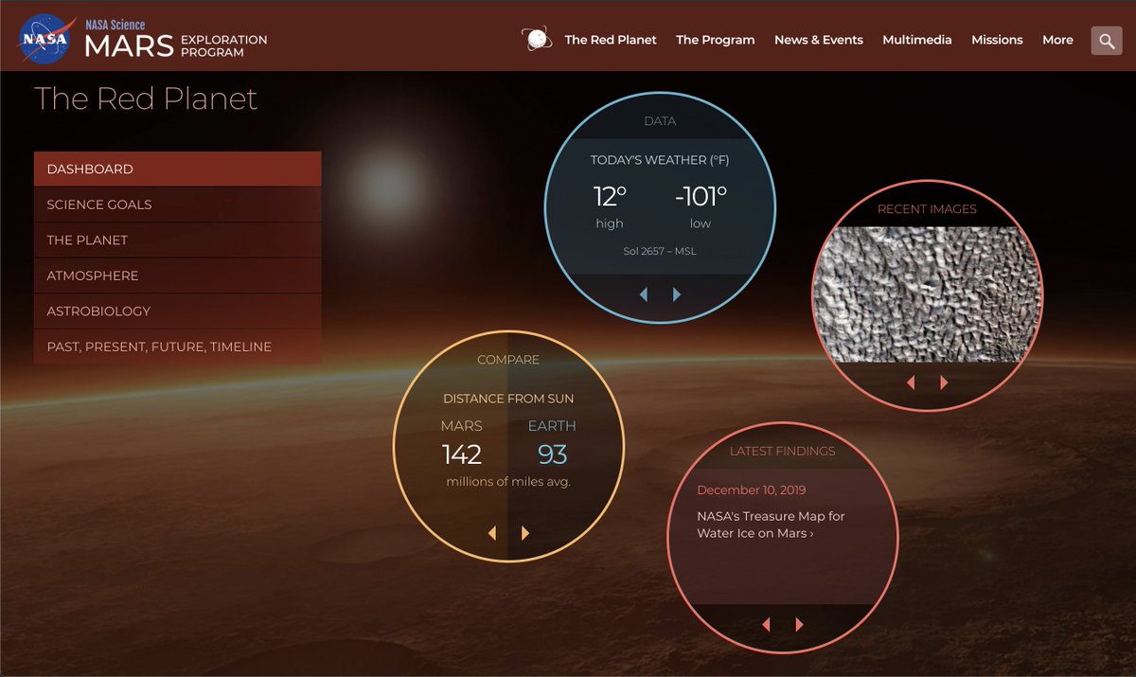Click the millions of miles avg. caption

508,482
